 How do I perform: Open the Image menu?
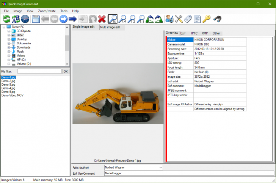coord(18,11)
